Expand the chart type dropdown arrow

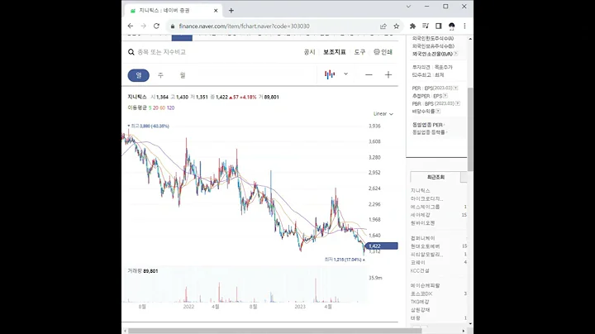point(345,74)
